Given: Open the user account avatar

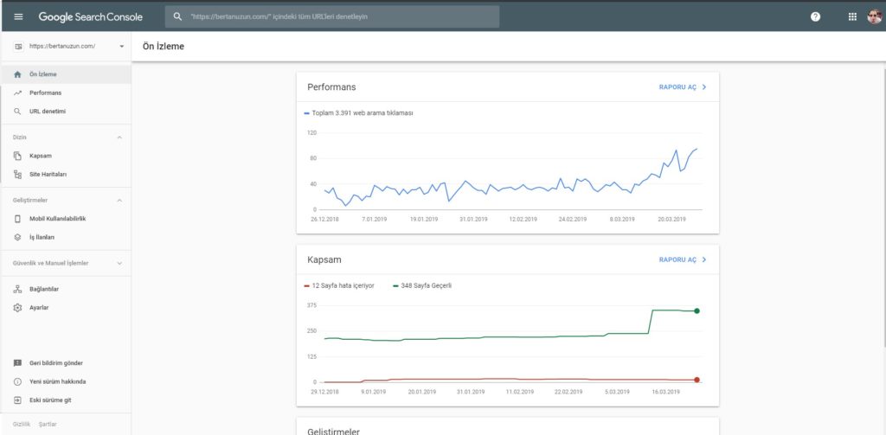Looking at the screenshot, I should [874, 17].
